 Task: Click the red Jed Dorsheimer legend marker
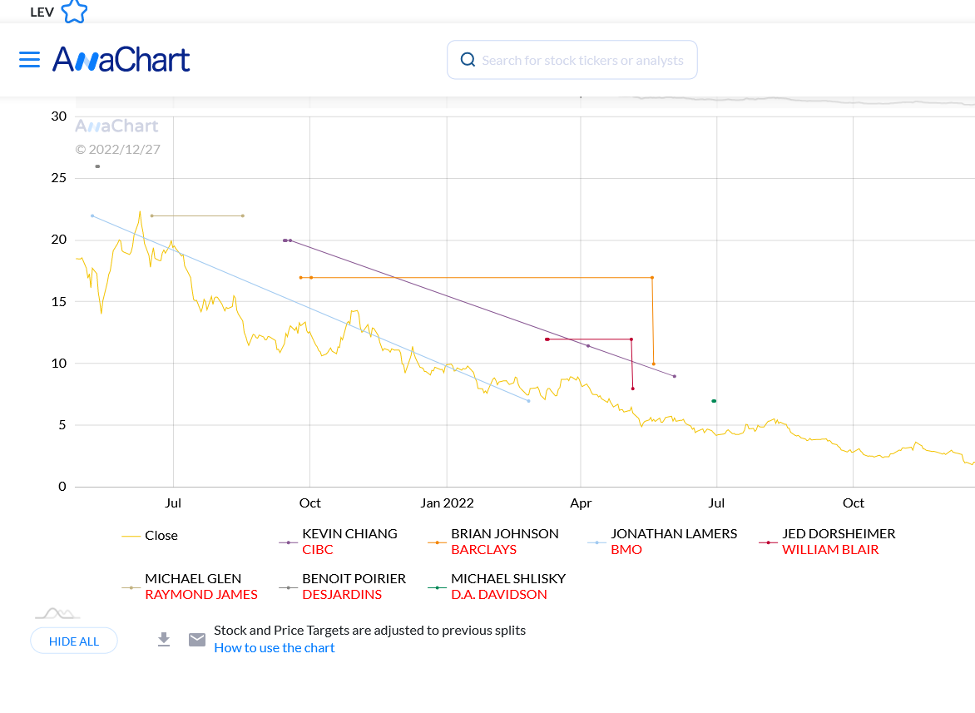(768, 542)
